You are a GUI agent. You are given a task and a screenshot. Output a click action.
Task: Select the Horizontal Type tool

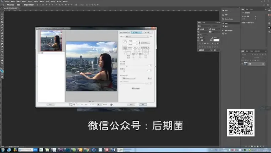[2, 52]
